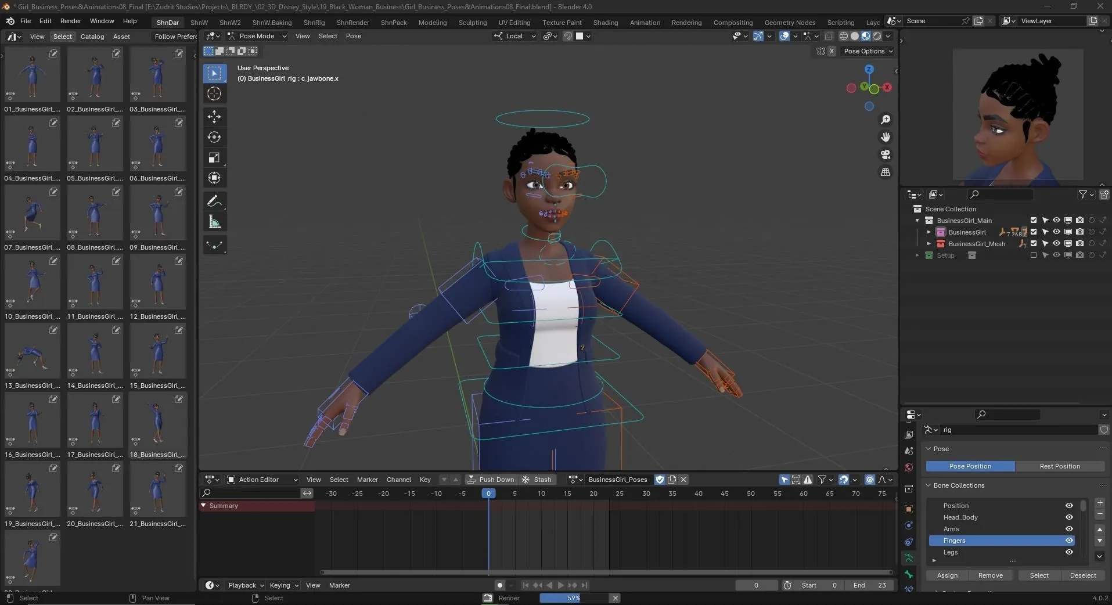Enable the Setup collection checkbox
1112x605 pixels.
point(1034,255)
